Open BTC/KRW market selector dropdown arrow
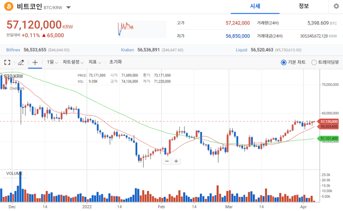 click(69, 7)
